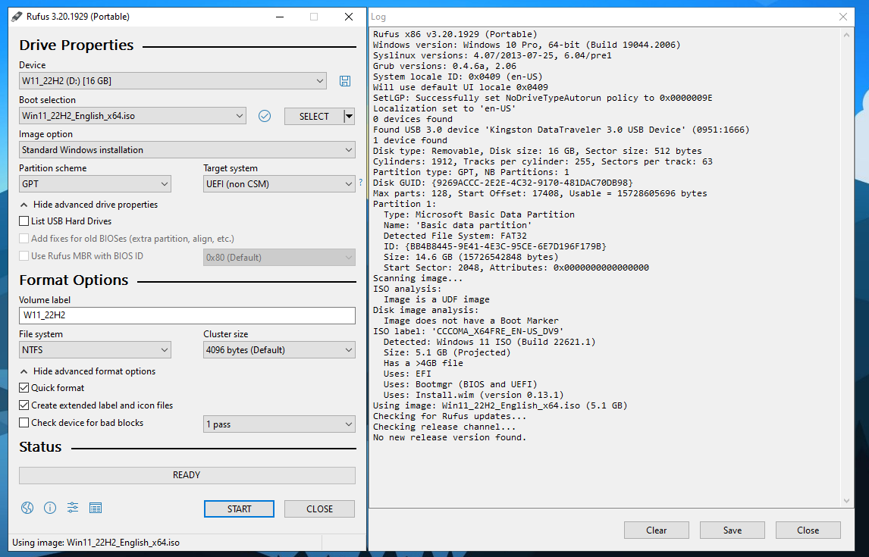Image resolution: width=869 pixels, height=557 pixels.
Task: Click Close button at bottom of Log window
Action: tap(808, 530)
